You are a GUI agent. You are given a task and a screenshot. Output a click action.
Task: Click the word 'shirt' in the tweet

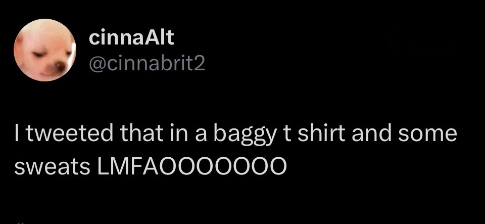321,133
